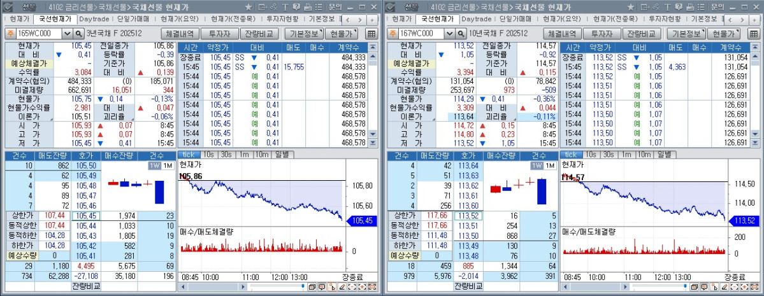Open the 기본정보 dropdown in 3년국채 window

click(x=304, y=34)
